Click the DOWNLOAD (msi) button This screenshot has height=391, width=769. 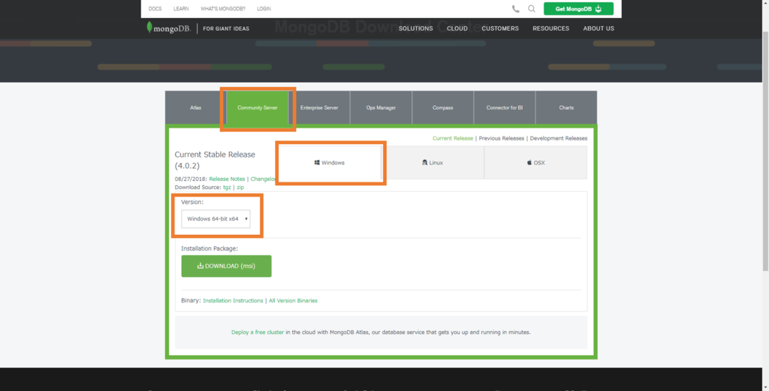(226, 266)
